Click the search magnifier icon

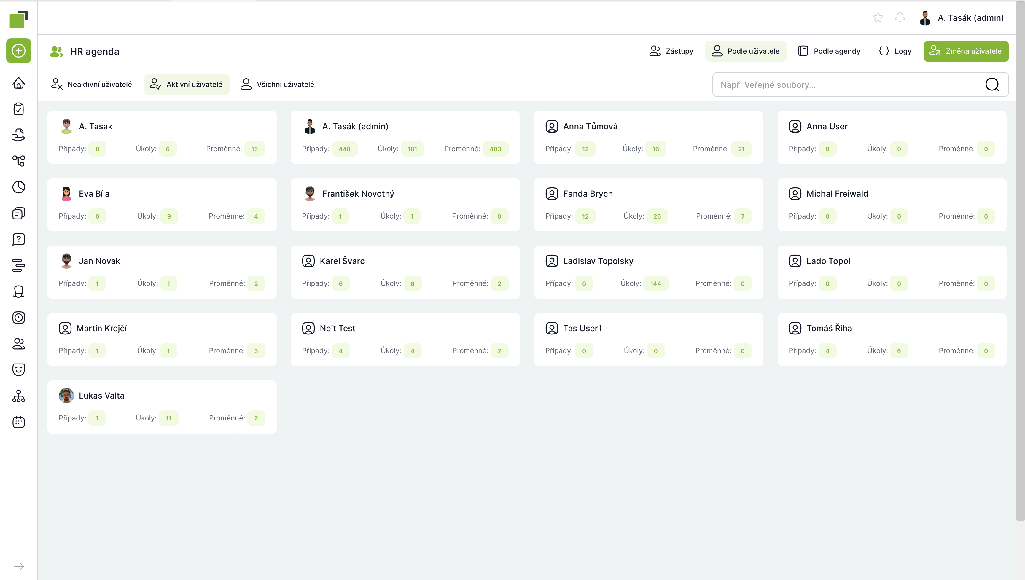point(992,85)
